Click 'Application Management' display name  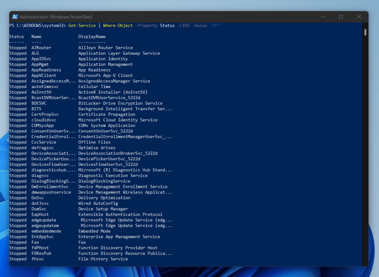(x=105, y=64)
